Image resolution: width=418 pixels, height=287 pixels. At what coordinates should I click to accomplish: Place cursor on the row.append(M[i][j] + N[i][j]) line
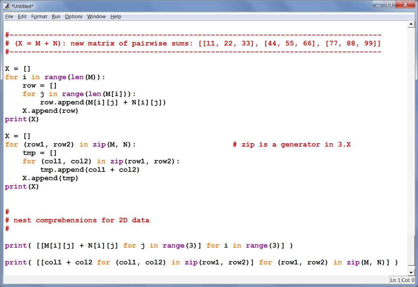point(103,102)
